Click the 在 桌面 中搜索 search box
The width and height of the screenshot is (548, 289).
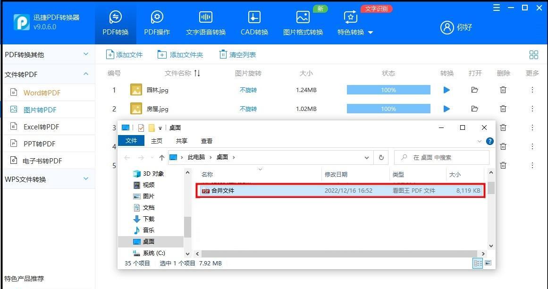(x=442, y=158)
